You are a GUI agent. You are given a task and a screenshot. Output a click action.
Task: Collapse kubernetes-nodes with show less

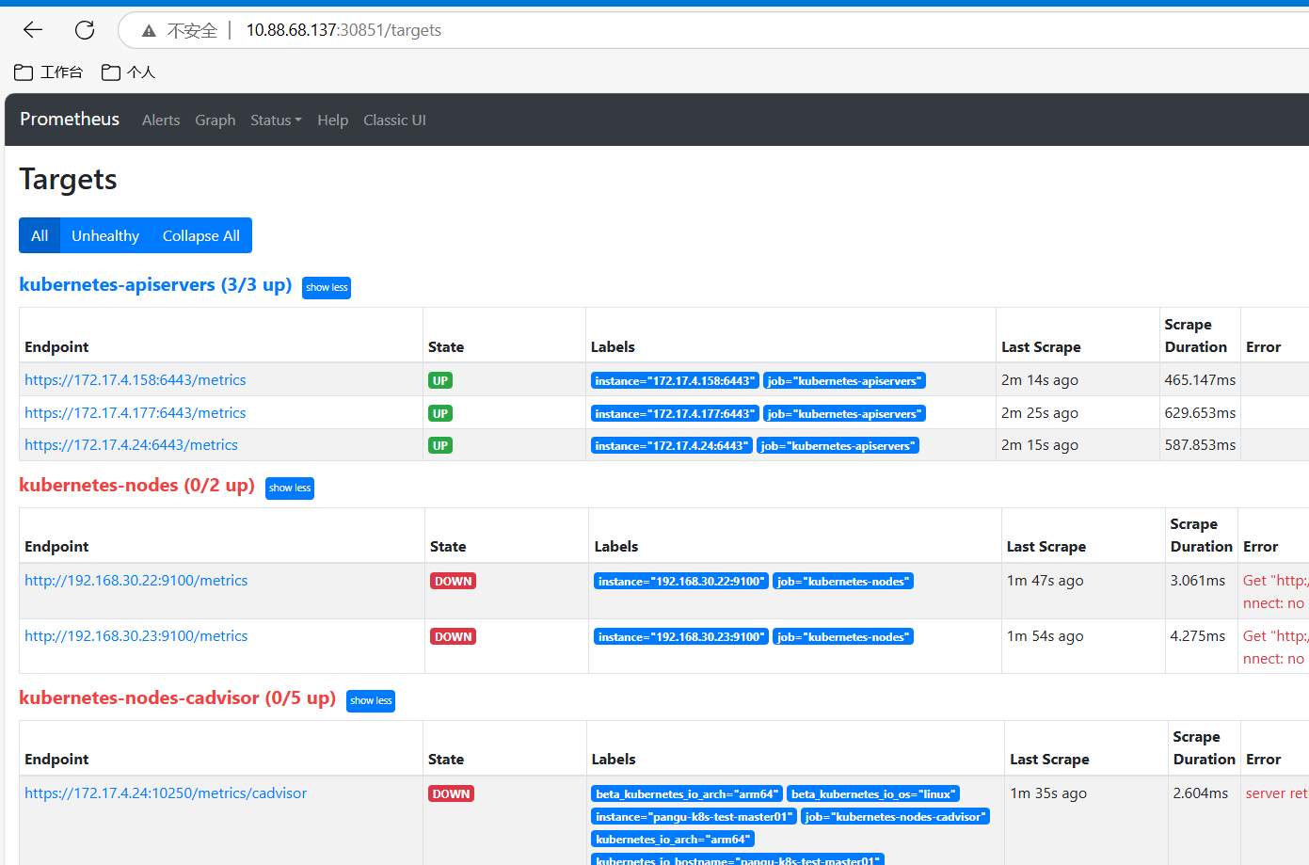coord(290,488)
